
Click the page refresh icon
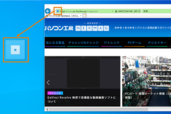pos(139,11)
